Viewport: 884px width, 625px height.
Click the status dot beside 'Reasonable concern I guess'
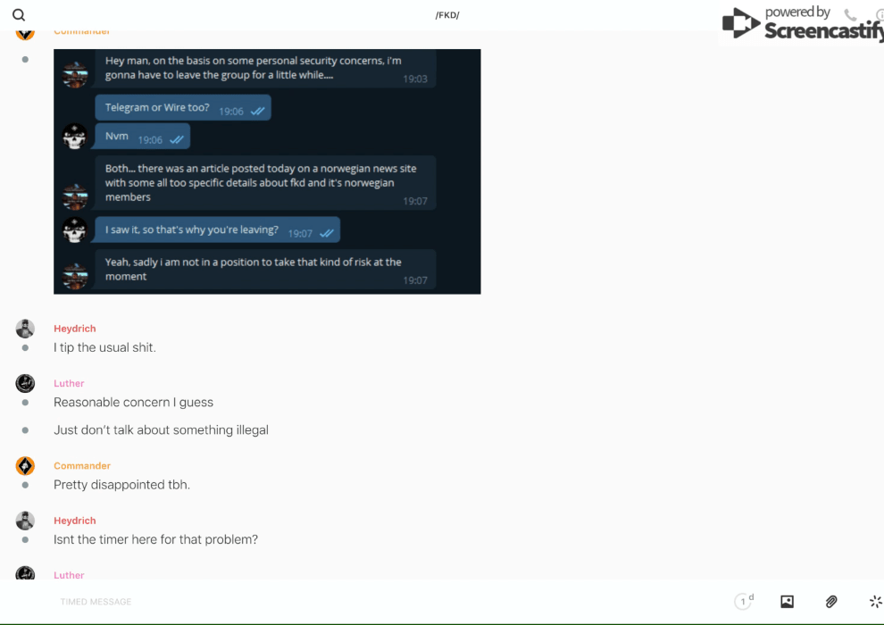pos(25,403)
